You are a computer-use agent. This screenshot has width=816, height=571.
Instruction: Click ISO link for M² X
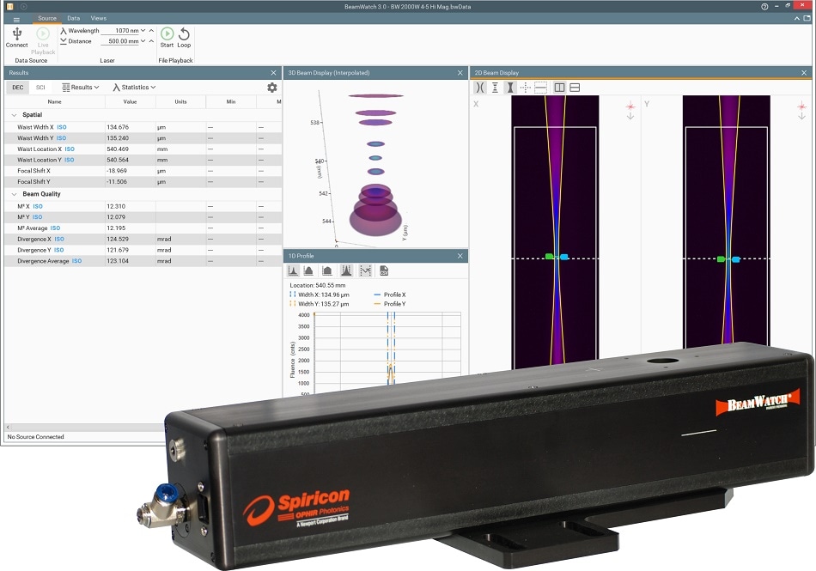pos(38,206)
